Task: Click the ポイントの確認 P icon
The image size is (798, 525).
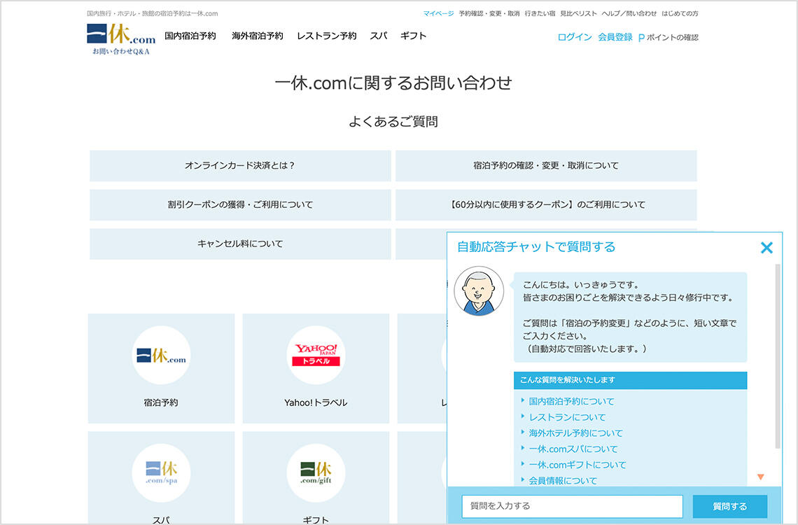Action: [x=641, y=38]
